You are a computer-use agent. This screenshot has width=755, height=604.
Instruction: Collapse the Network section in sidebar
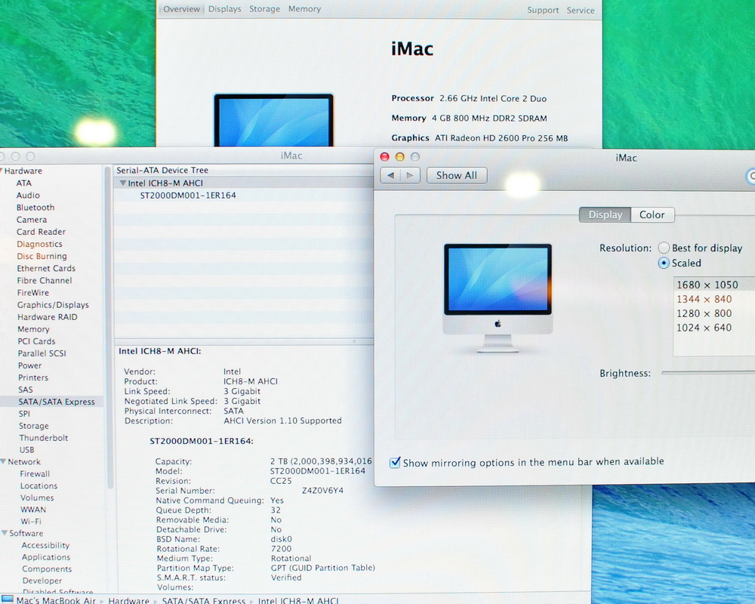[3, 461]
